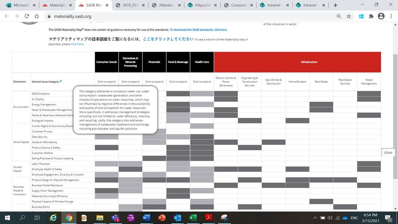Viewport: 398px width, 224px height.
Task: Follow the download SASB standards link
Action: (198, 30)
